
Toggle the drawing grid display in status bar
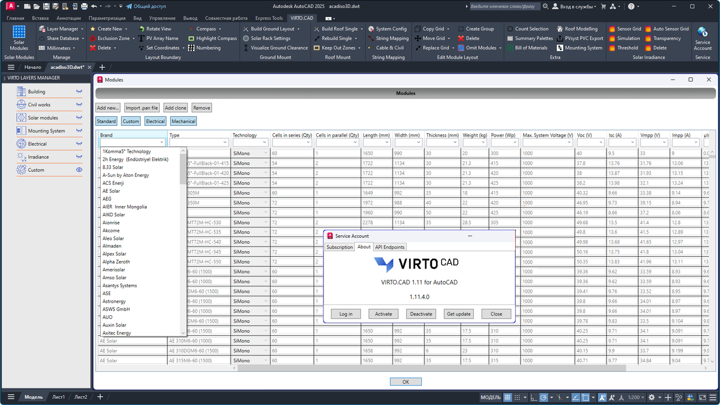[x=508, y=397]
